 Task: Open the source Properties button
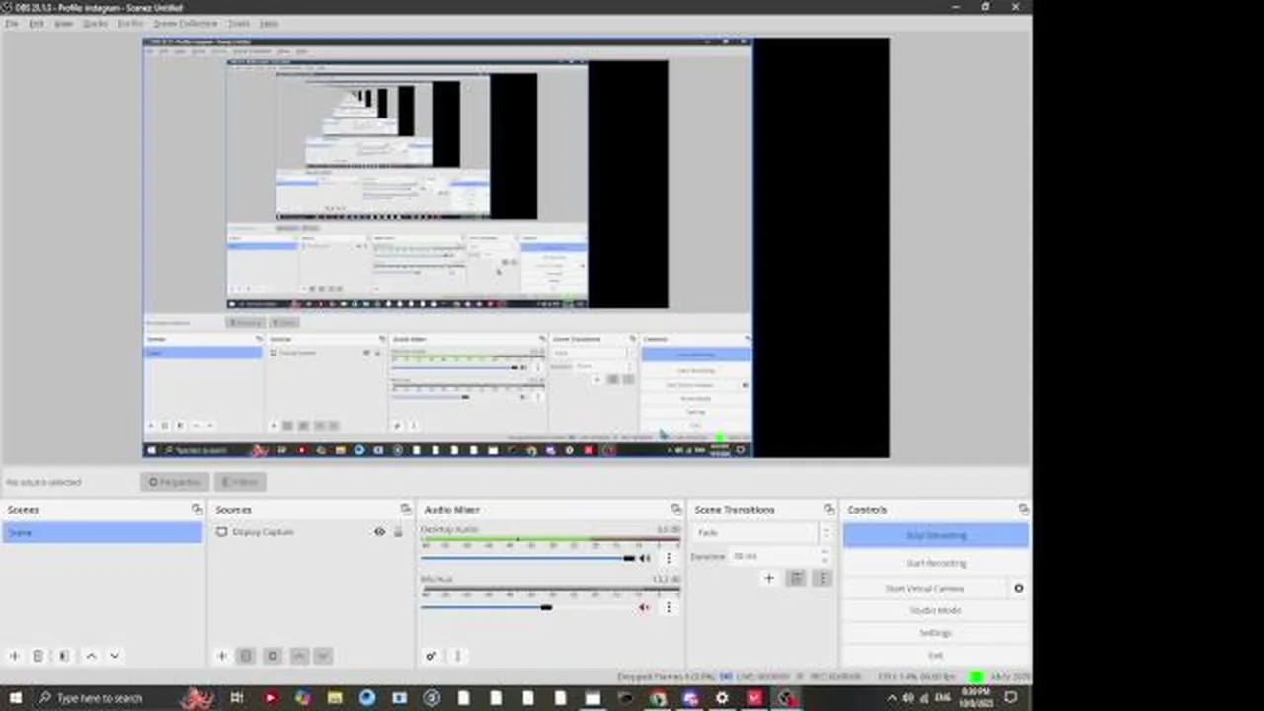click(x=175, y=482)
